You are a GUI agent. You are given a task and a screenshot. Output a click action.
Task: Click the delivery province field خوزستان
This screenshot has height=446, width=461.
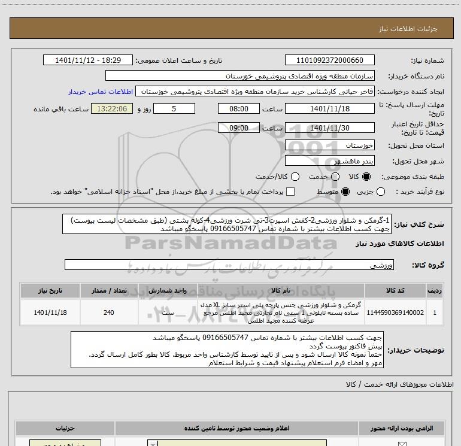click(x=329, y=145)
